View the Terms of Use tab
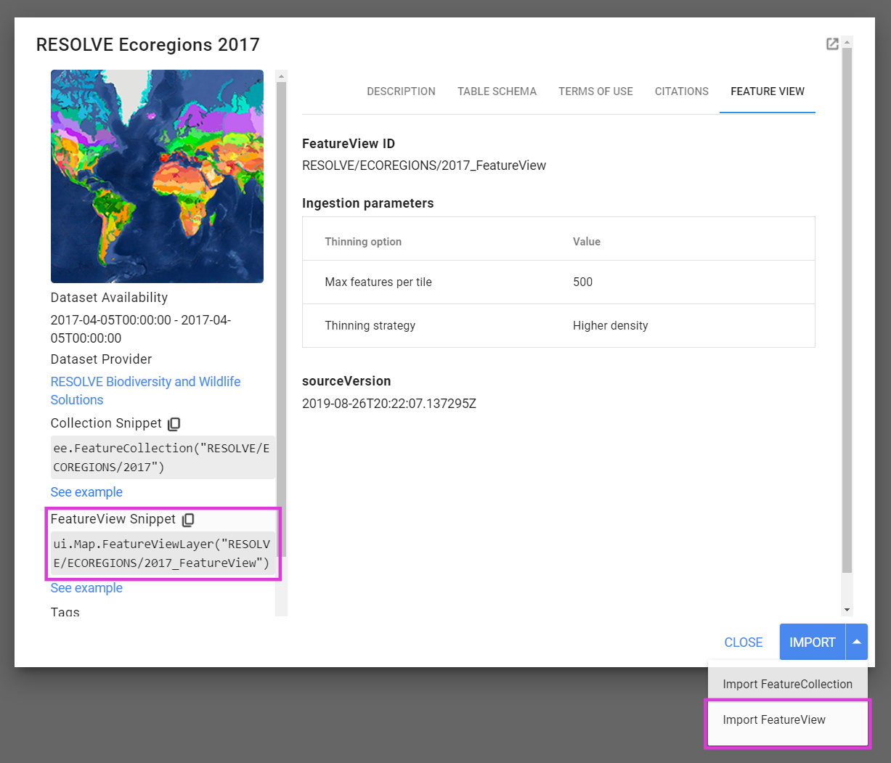The height and width of the screenshot is (763, 891). [x=595, y=91]
